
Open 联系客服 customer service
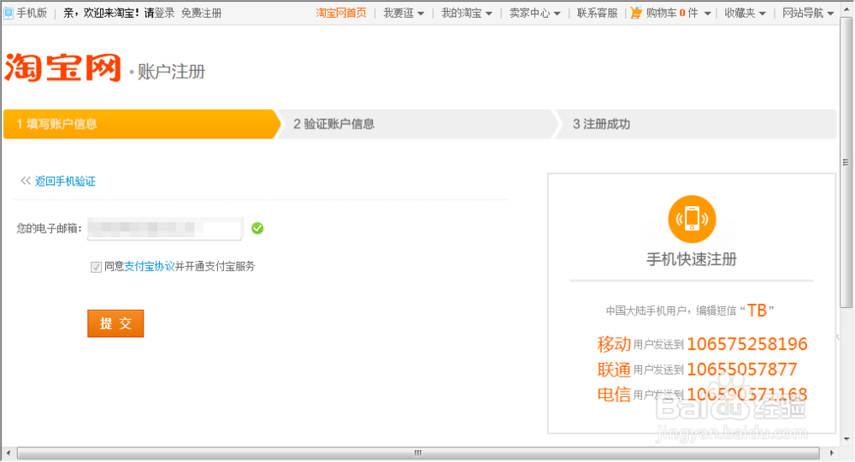597,13
